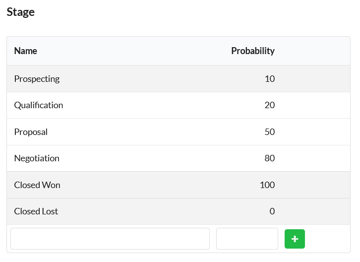Select the Proposal stage name
Image resolution: width=360 pixels, height=262 pixels.
point(31,132)
